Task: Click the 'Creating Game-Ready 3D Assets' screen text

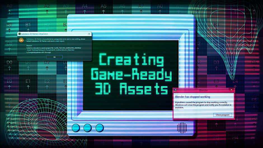Action: point(131,74)
